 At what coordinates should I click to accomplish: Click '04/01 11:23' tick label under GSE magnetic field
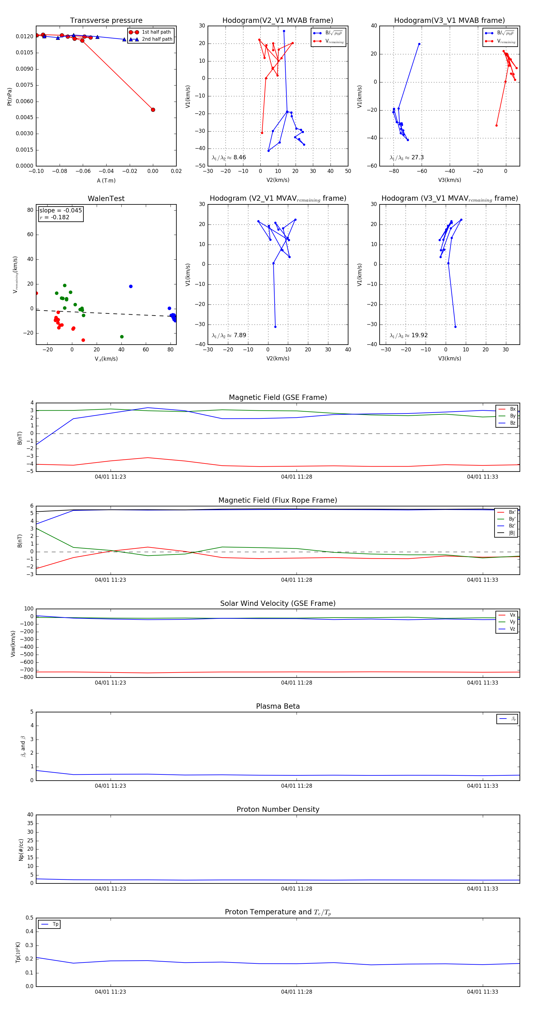(110, 477)
